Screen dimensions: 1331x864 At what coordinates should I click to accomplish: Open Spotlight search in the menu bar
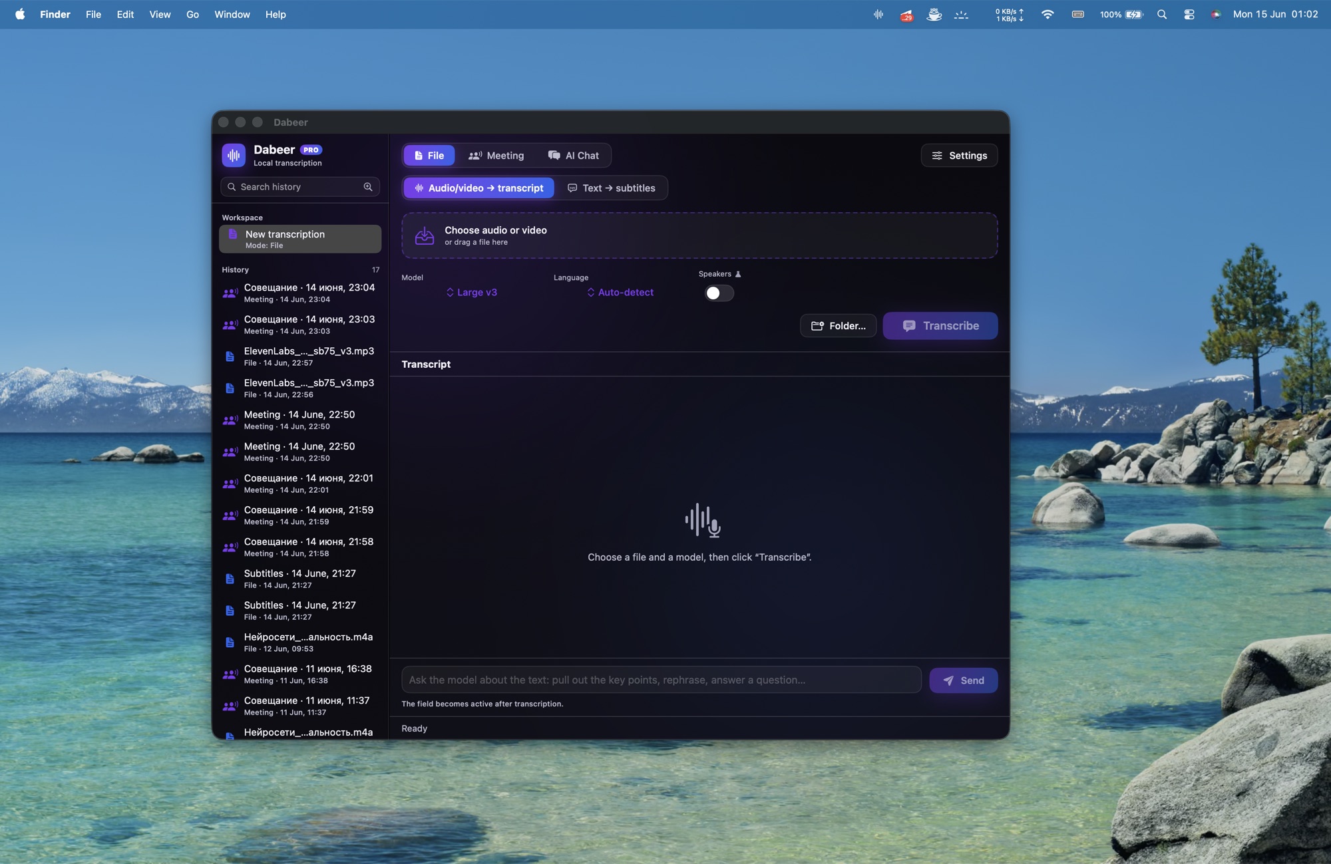1162,14
